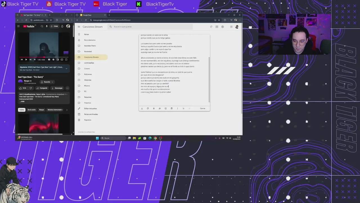Switch Keep to list view
This screenshot has height=203, width=360.
(217, 27)
